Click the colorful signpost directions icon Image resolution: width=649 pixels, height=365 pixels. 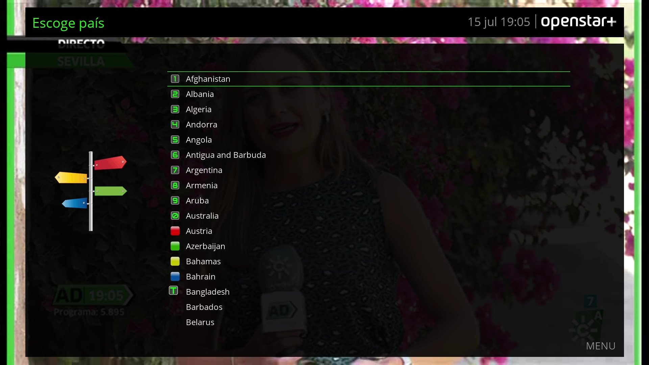[x=91, y=191]
